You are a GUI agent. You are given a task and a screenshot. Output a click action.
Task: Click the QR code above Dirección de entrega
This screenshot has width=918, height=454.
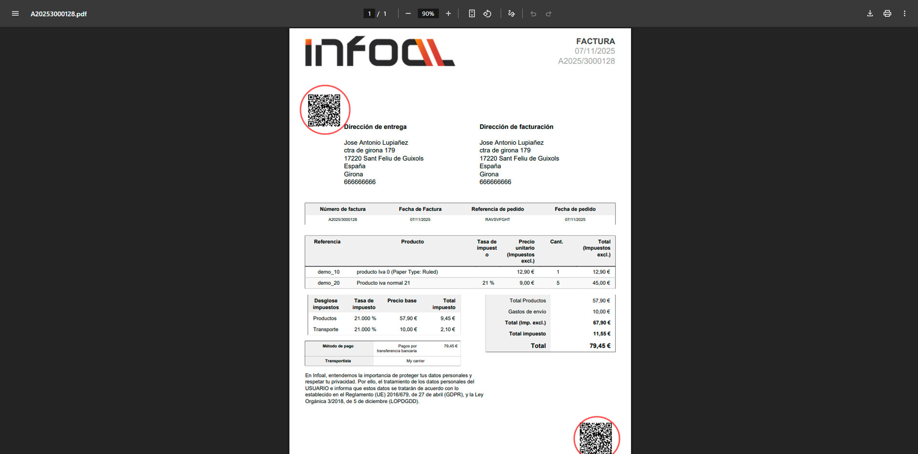(324, 110)
